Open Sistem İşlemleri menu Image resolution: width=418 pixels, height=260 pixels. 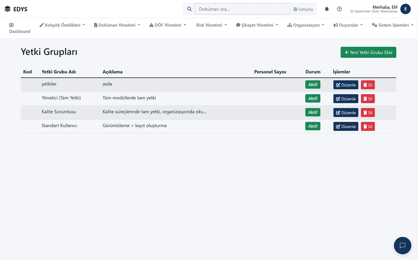click(393, 25)
